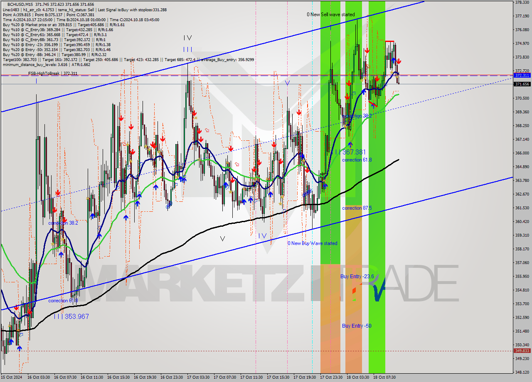Click the '17 Oct 15:30' time axis label
The width and height of the screenshot is (532, 382).
point(278,377)
